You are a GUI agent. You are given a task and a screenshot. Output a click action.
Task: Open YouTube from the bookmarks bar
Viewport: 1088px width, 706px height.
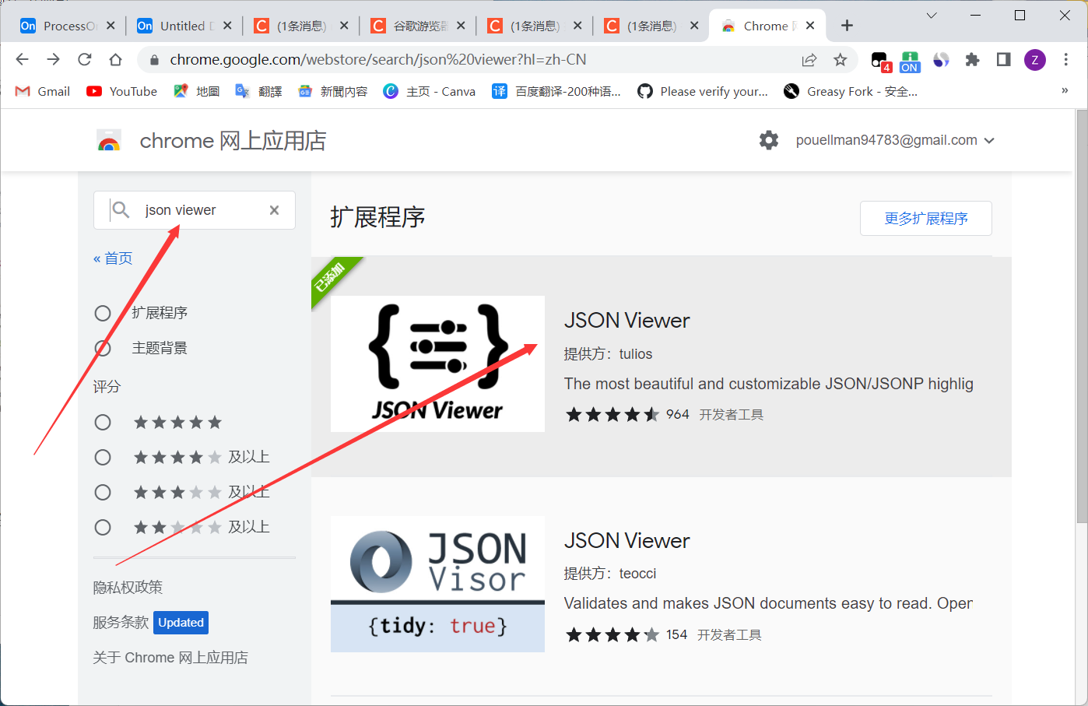click(x=121, y=91)
